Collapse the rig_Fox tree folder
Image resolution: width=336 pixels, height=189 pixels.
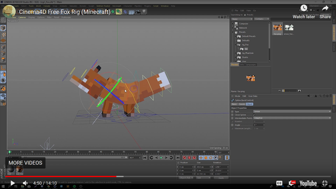pos(236,45)
